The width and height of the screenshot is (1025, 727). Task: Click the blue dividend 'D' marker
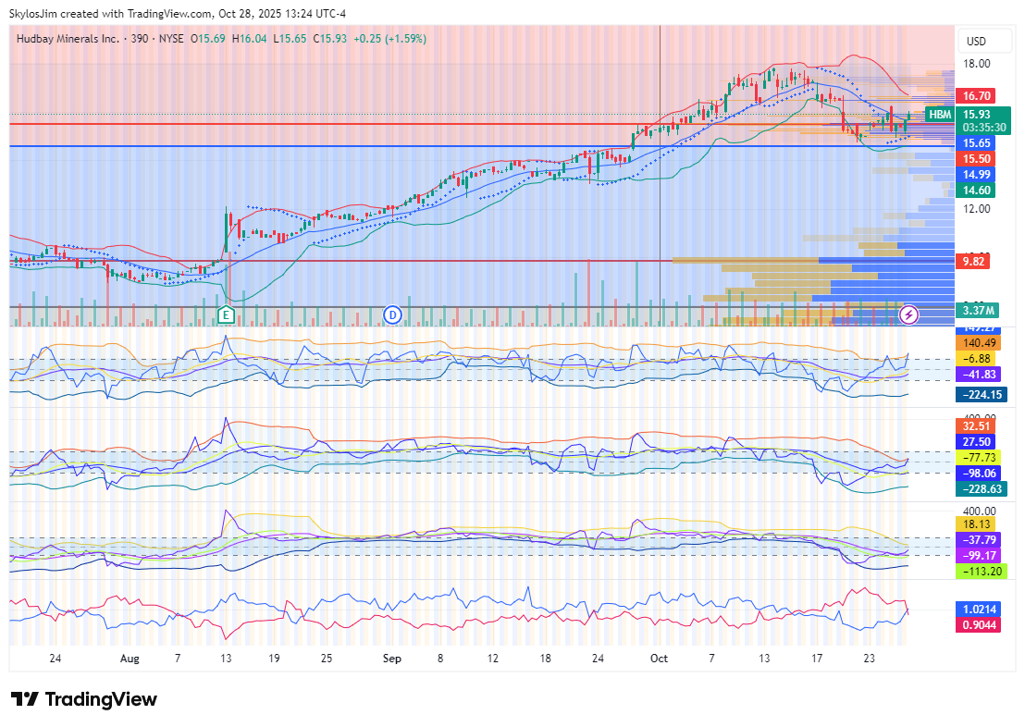tap(392, 315)
